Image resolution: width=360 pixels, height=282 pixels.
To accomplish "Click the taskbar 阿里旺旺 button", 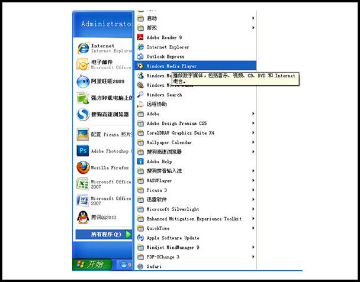I will click(x=125, y=265).
